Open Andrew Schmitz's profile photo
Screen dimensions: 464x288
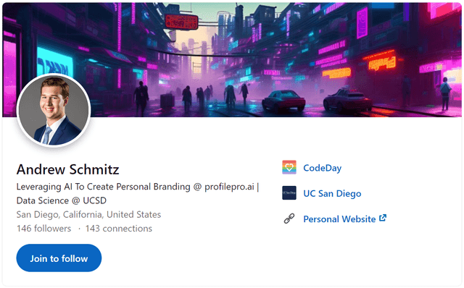pos(54,111)
